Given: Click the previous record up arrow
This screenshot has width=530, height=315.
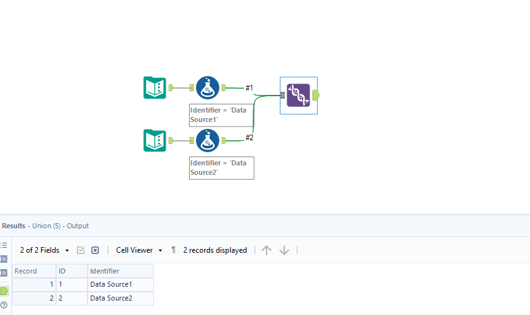Looking at the screenshot, I should 267,250.
